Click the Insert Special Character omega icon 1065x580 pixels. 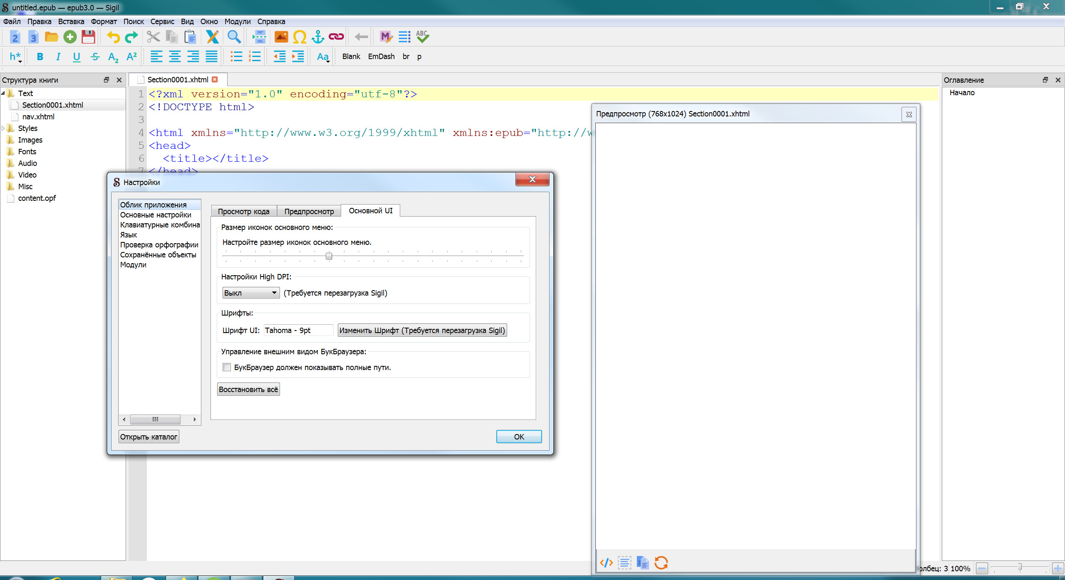tap(299, 37)
